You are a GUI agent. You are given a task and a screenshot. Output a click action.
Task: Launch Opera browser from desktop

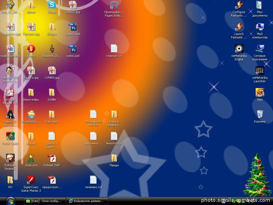pos(31,49)
